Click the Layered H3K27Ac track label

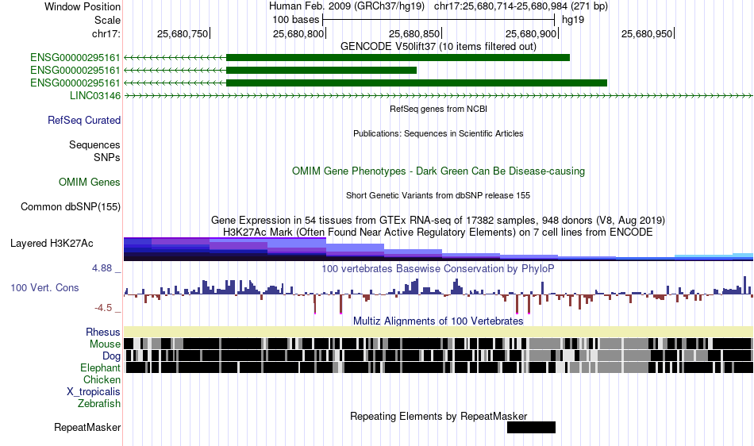click(x=52, y=243)
